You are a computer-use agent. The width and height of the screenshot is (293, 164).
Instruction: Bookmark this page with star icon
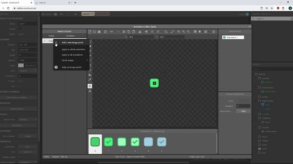click(x=272, y=8)
